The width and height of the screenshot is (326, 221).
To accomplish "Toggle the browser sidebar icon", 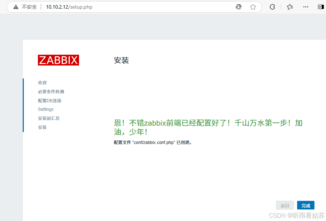I will (321, 7).
